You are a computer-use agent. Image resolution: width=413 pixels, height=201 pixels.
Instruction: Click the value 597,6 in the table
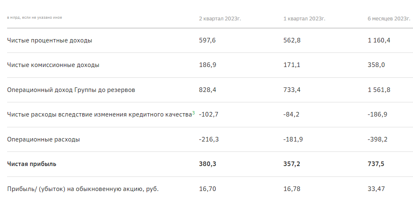tap(207, 40)
